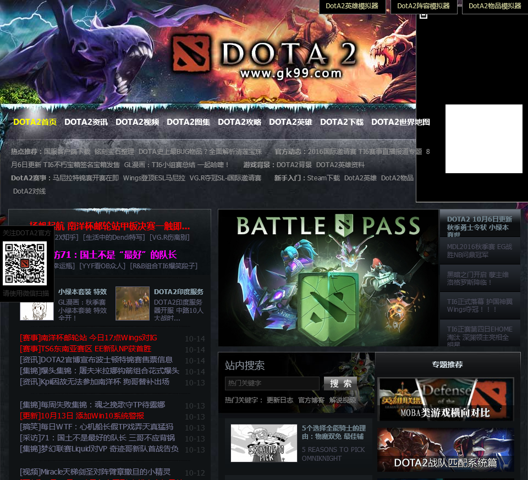
Task: Open news [资讯]Kpii因故无法参加南洋杯
Action: tap(95, 382)
